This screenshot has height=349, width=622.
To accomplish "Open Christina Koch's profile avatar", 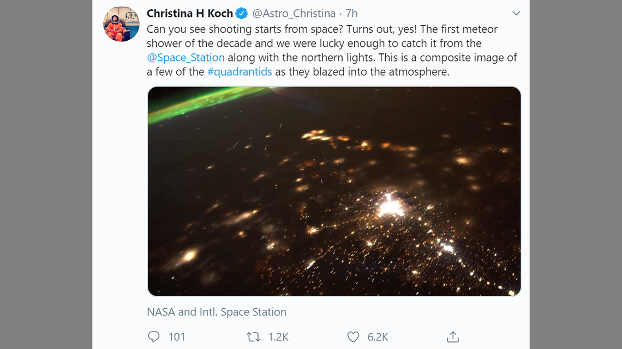I will [x=121, y=24].
